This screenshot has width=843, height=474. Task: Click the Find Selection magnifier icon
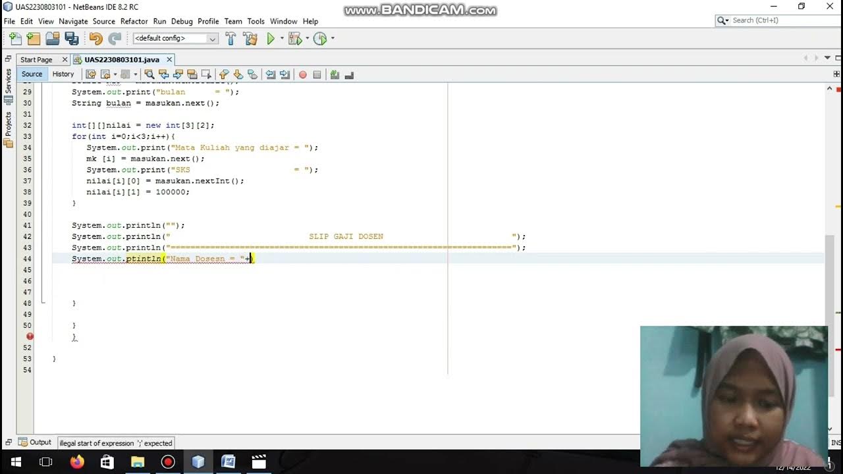point(150,74)
